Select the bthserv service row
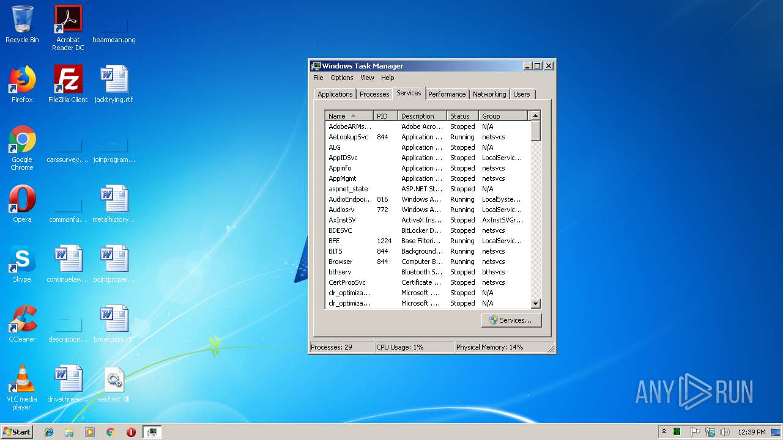The height and width of the screenshot is (440, 783). (x=428, y=272)
